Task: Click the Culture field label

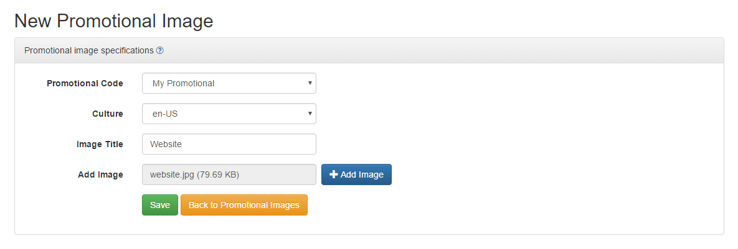Action: pos(108,114)
